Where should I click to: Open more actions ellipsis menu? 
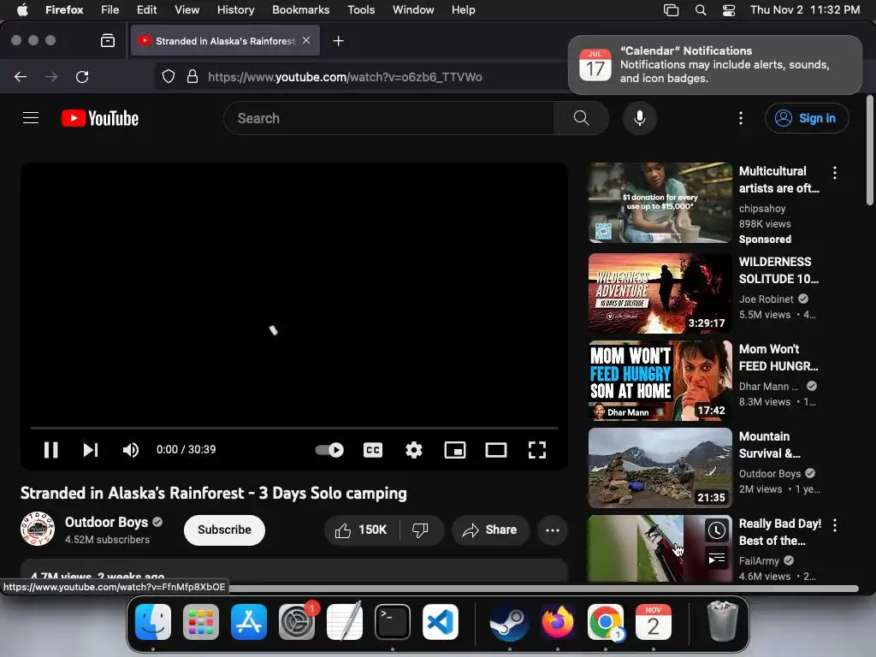click(553, 530)
